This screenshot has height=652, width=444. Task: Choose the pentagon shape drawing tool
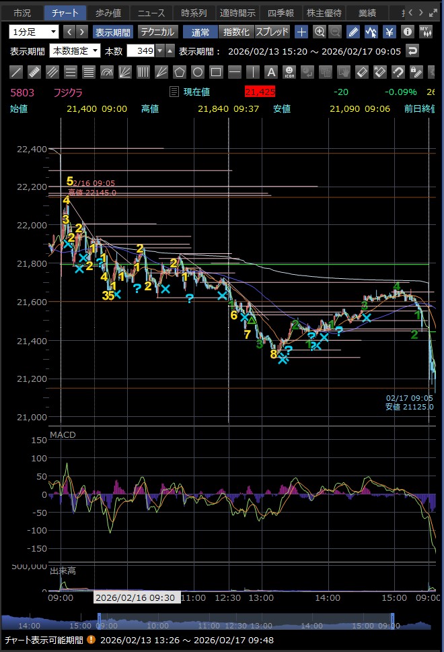point(180,71)
